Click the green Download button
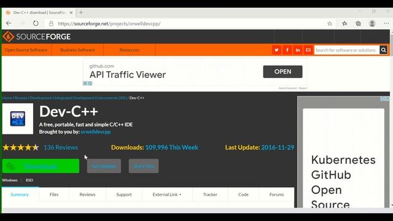The width and height of the screenshot is (393, 221). pos(41,166)
